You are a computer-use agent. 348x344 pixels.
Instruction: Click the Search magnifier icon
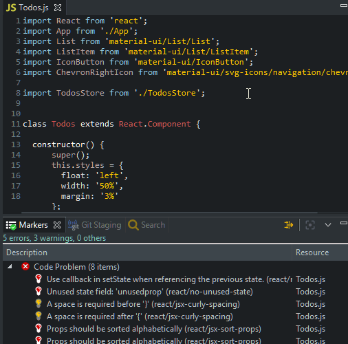point(133,225)
